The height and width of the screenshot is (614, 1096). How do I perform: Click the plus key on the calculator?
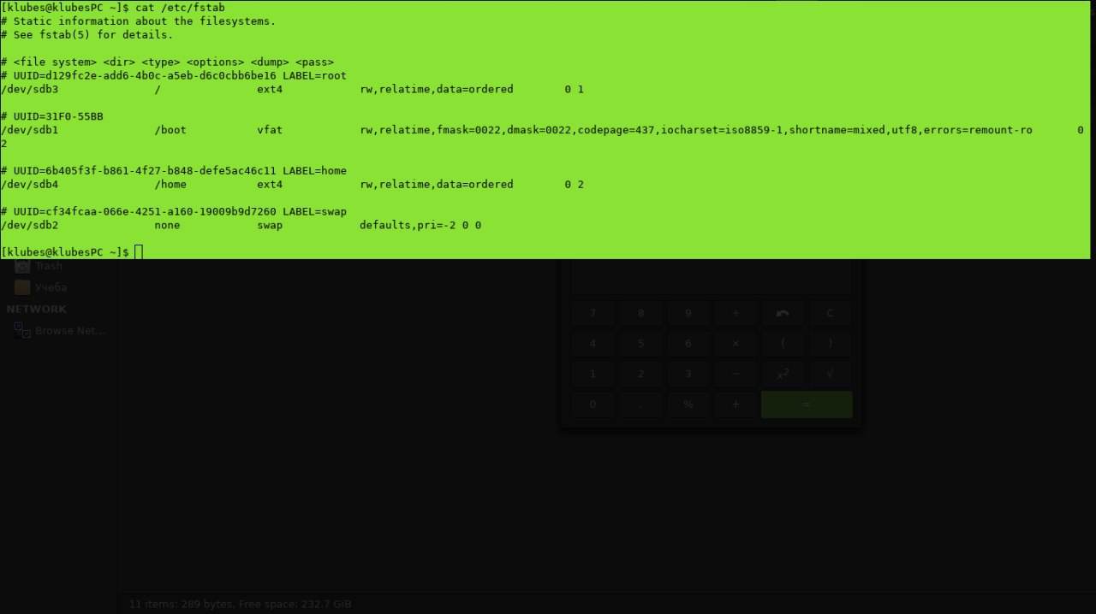(736, 404)
